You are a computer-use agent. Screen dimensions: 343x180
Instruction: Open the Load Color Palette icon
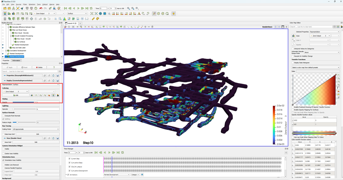coord(59,8)
